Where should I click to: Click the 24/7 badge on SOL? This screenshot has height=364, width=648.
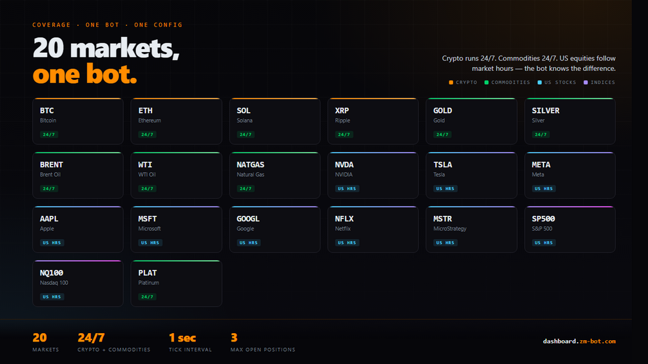[x=246, y=135]
